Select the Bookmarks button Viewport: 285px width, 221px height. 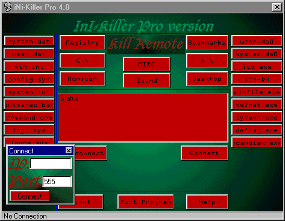[207, 42]
